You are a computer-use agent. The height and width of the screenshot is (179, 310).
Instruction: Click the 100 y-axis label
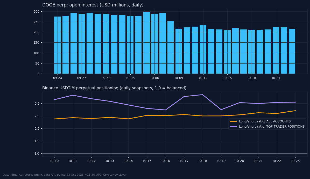[x=37, y=53]
